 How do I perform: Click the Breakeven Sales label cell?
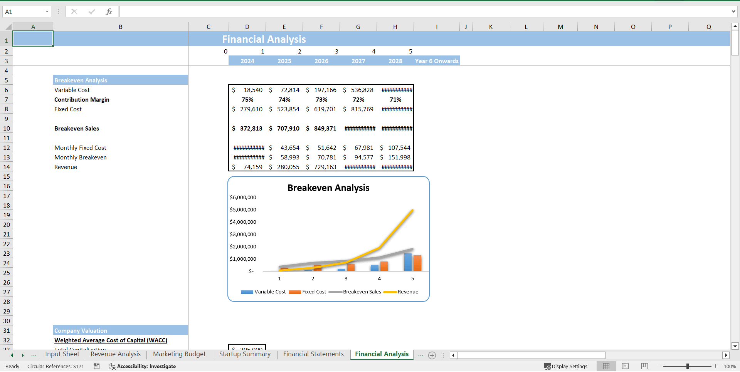[x=120, y=128]
